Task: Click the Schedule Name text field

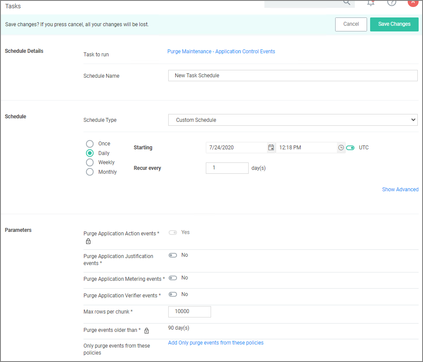Action: pos(292,76)
